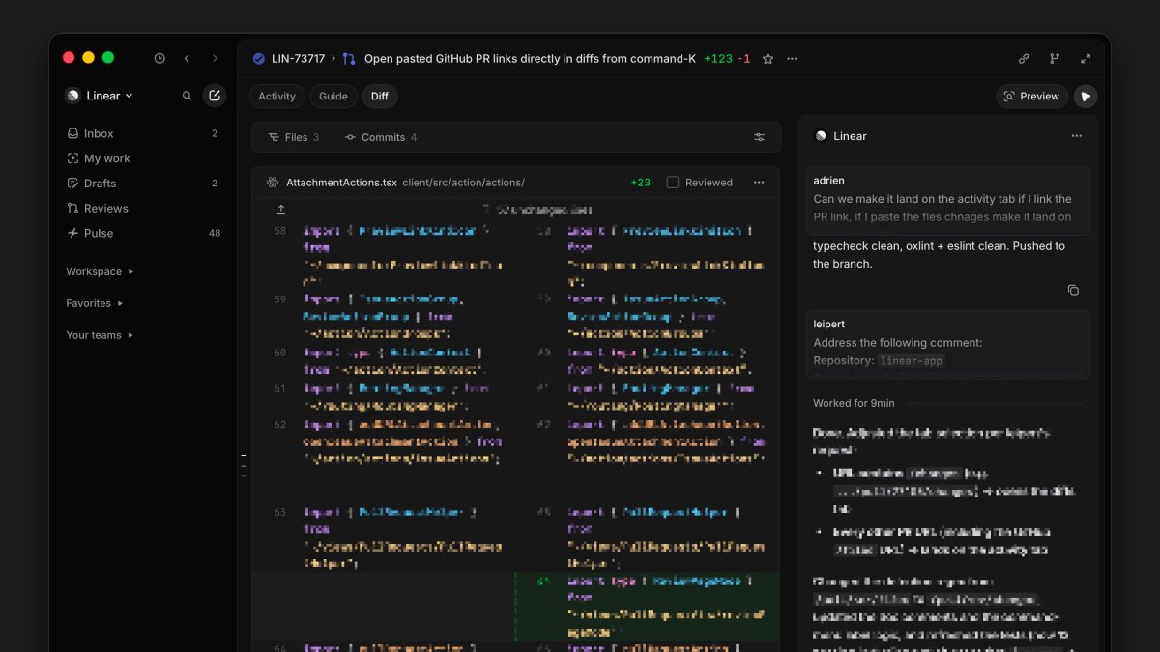Open Reviews in the sidebar
The image size is (1160, 652).
(x=142, y=208)
